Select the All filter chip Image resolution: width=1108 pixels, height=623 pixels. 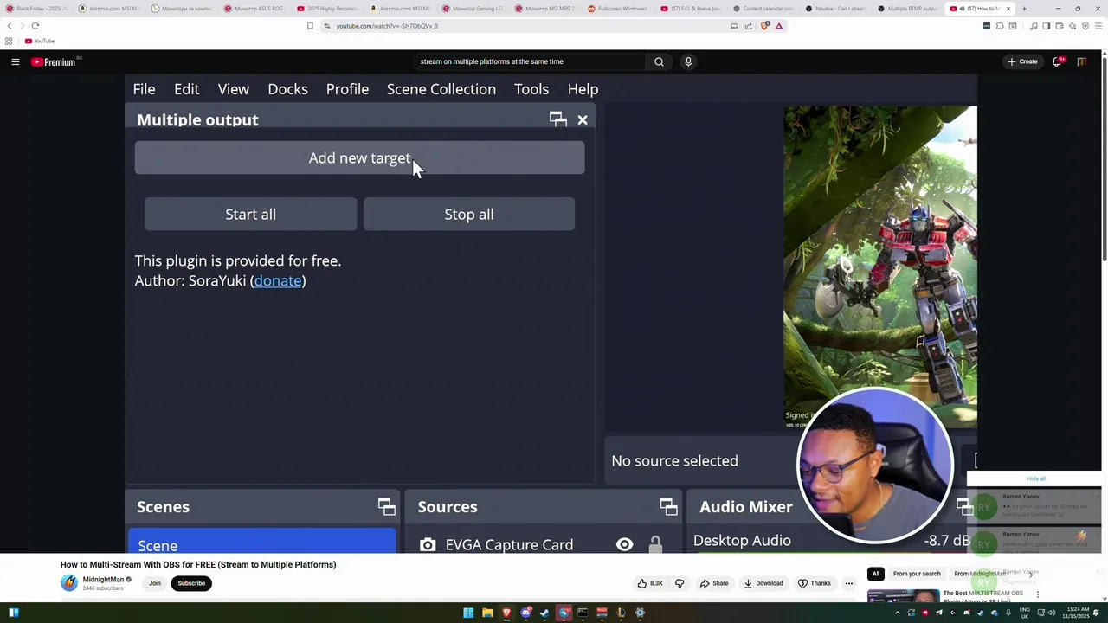[x=876, y=574]
